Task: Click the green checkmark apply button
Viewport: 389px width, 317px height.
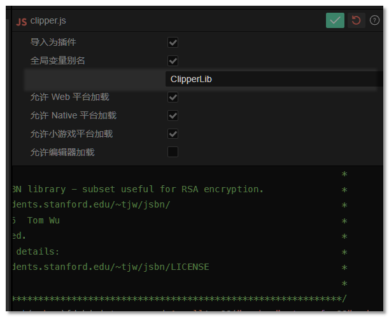Action: pyautogui.click(x=335, y=20)
